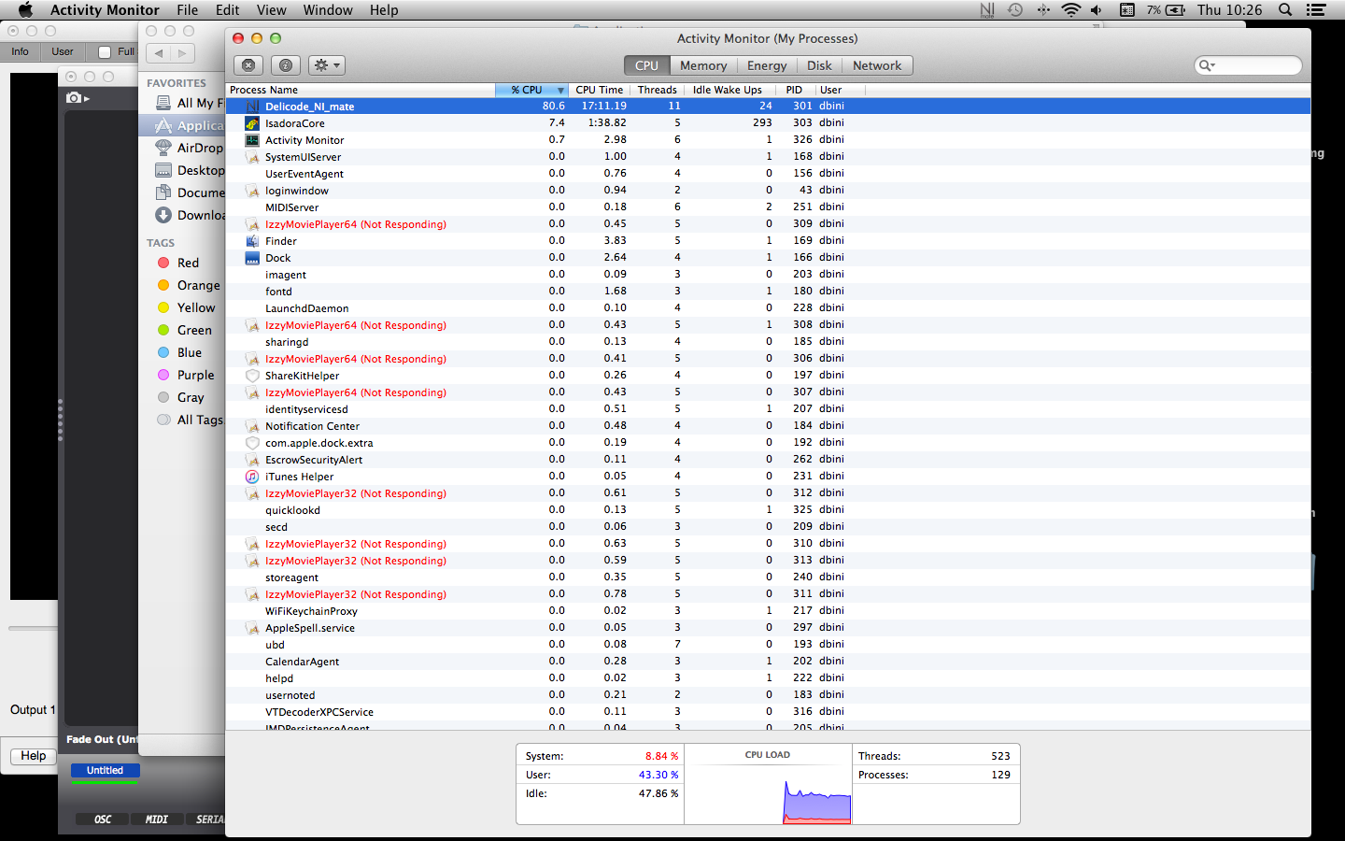Open the View menu

[x=271, y=10]
